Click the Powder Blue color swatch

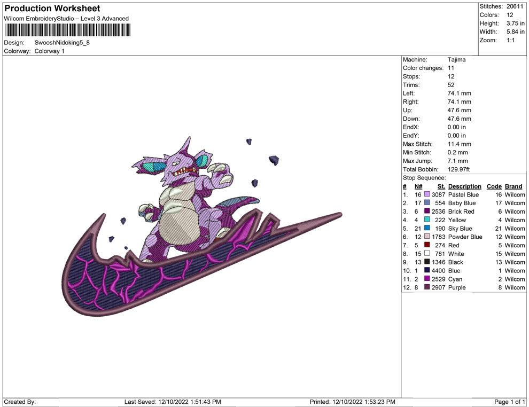[427, 237]
